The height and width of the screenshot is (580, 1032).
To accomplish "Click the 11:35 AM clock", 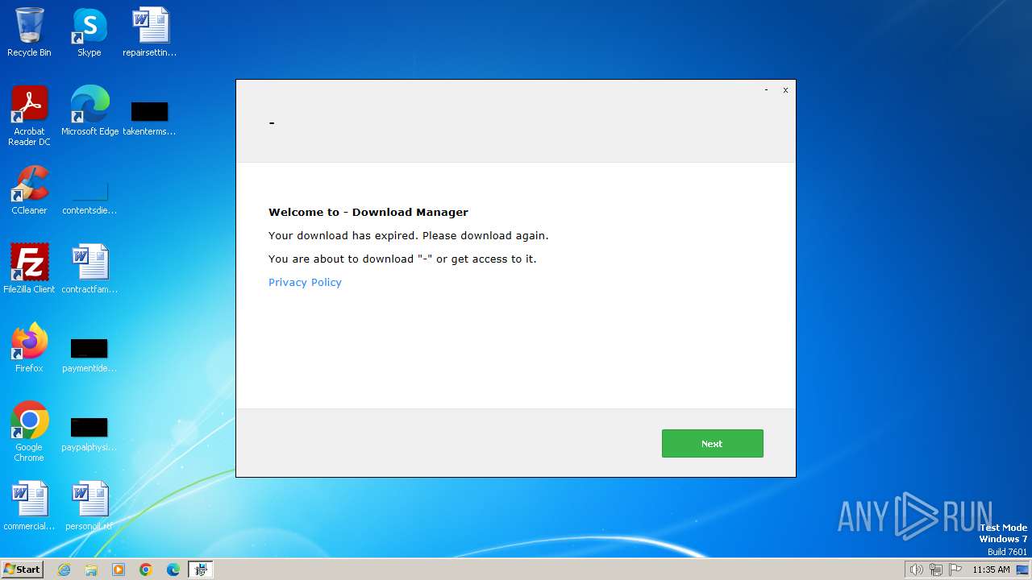I will [991, 570].
